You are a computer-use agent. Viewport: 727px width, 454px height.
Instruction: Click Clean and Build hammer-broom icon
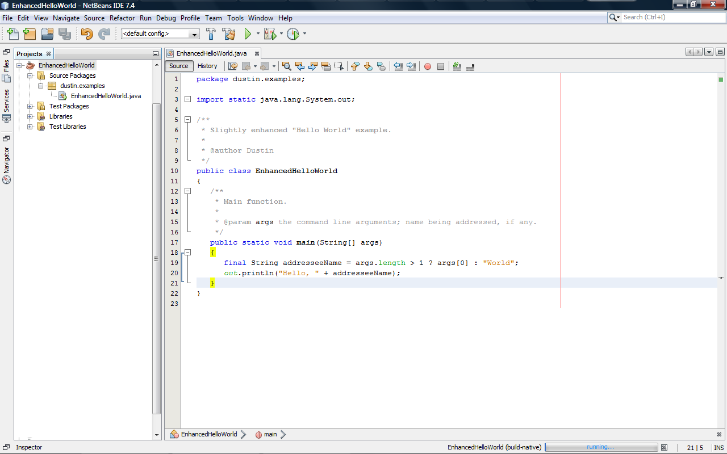(x=229, y=34)
